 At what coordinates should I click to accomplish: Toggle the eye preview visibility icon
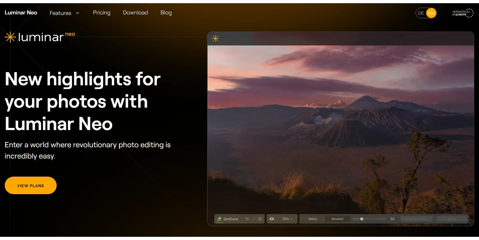tap(272, 219)
